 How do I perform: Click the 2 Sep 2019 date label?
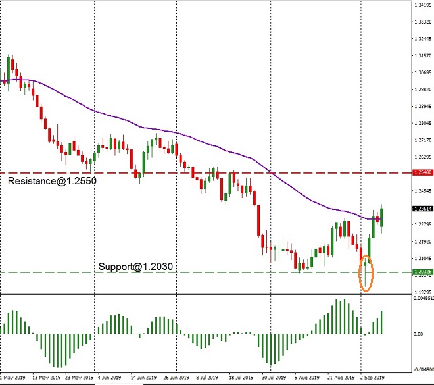tap(372, 378)
